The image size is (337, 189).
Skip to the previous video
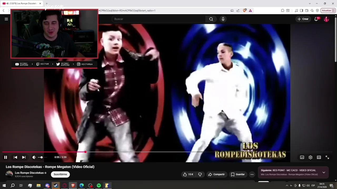[15, 157]
